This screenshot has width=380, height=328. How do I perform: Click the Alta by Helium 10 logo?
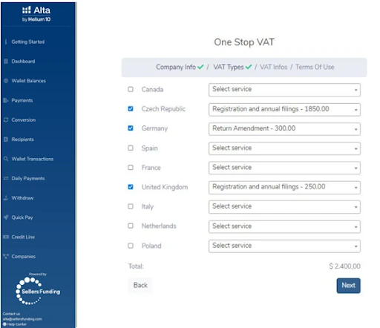[x=36, y=14]
